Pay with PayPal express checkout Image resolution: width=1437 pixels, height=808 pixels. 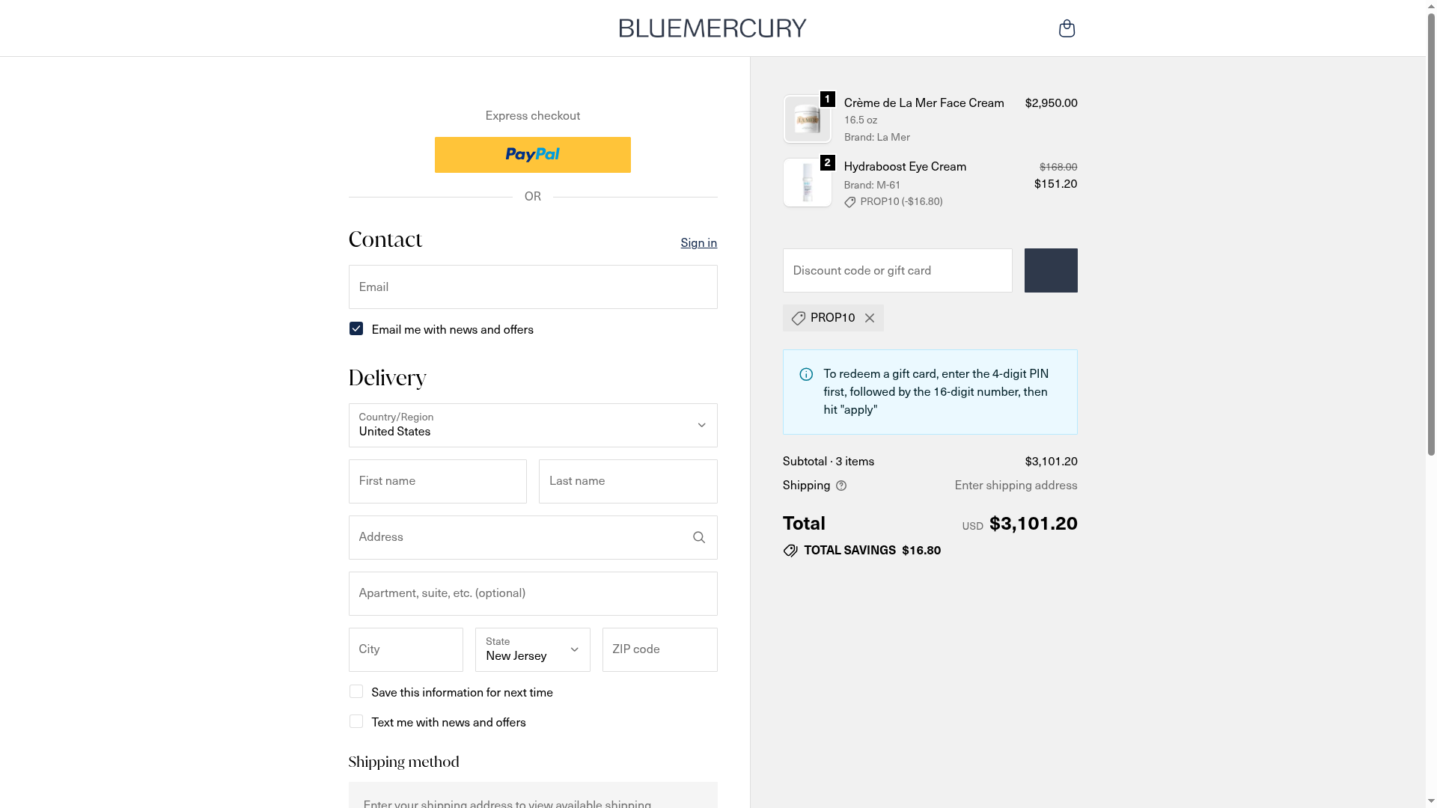coord(532,155)
